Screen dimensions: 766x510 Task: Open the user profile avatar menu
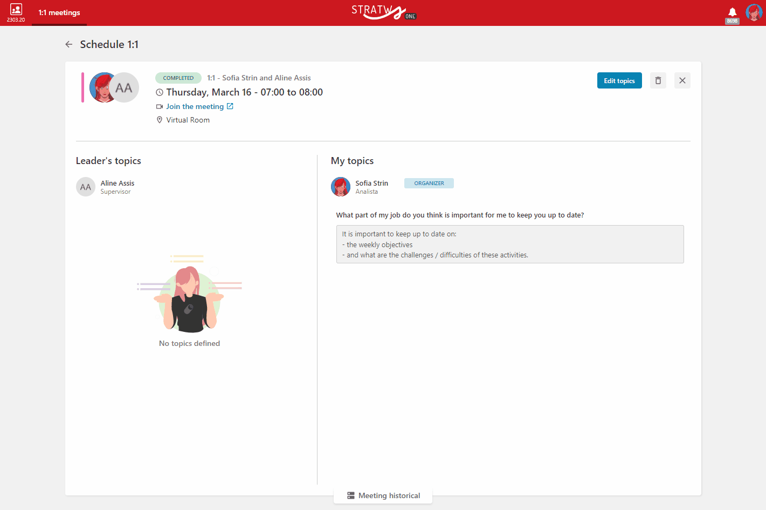click(x=754, y=12)
